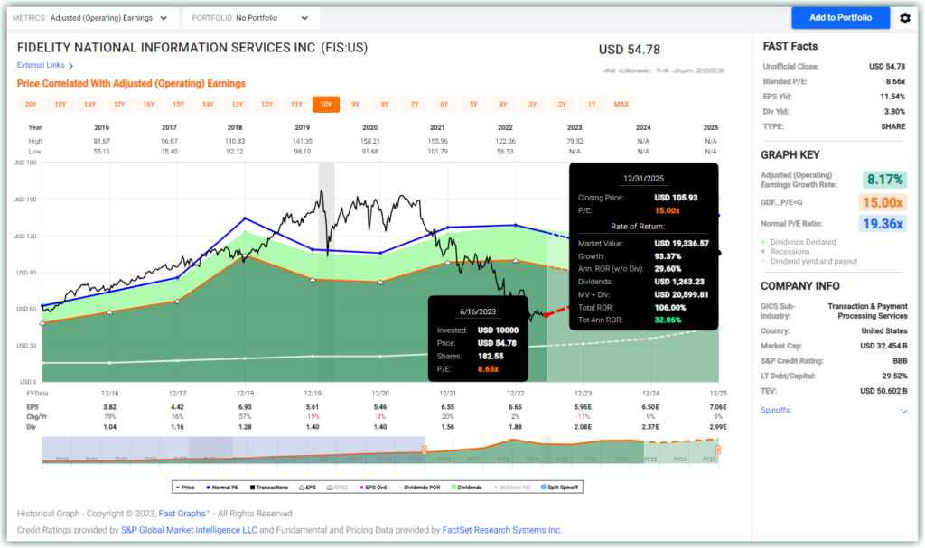Toggle Price line in chart legend
The image size is (925, 548).
coord(185,488)
